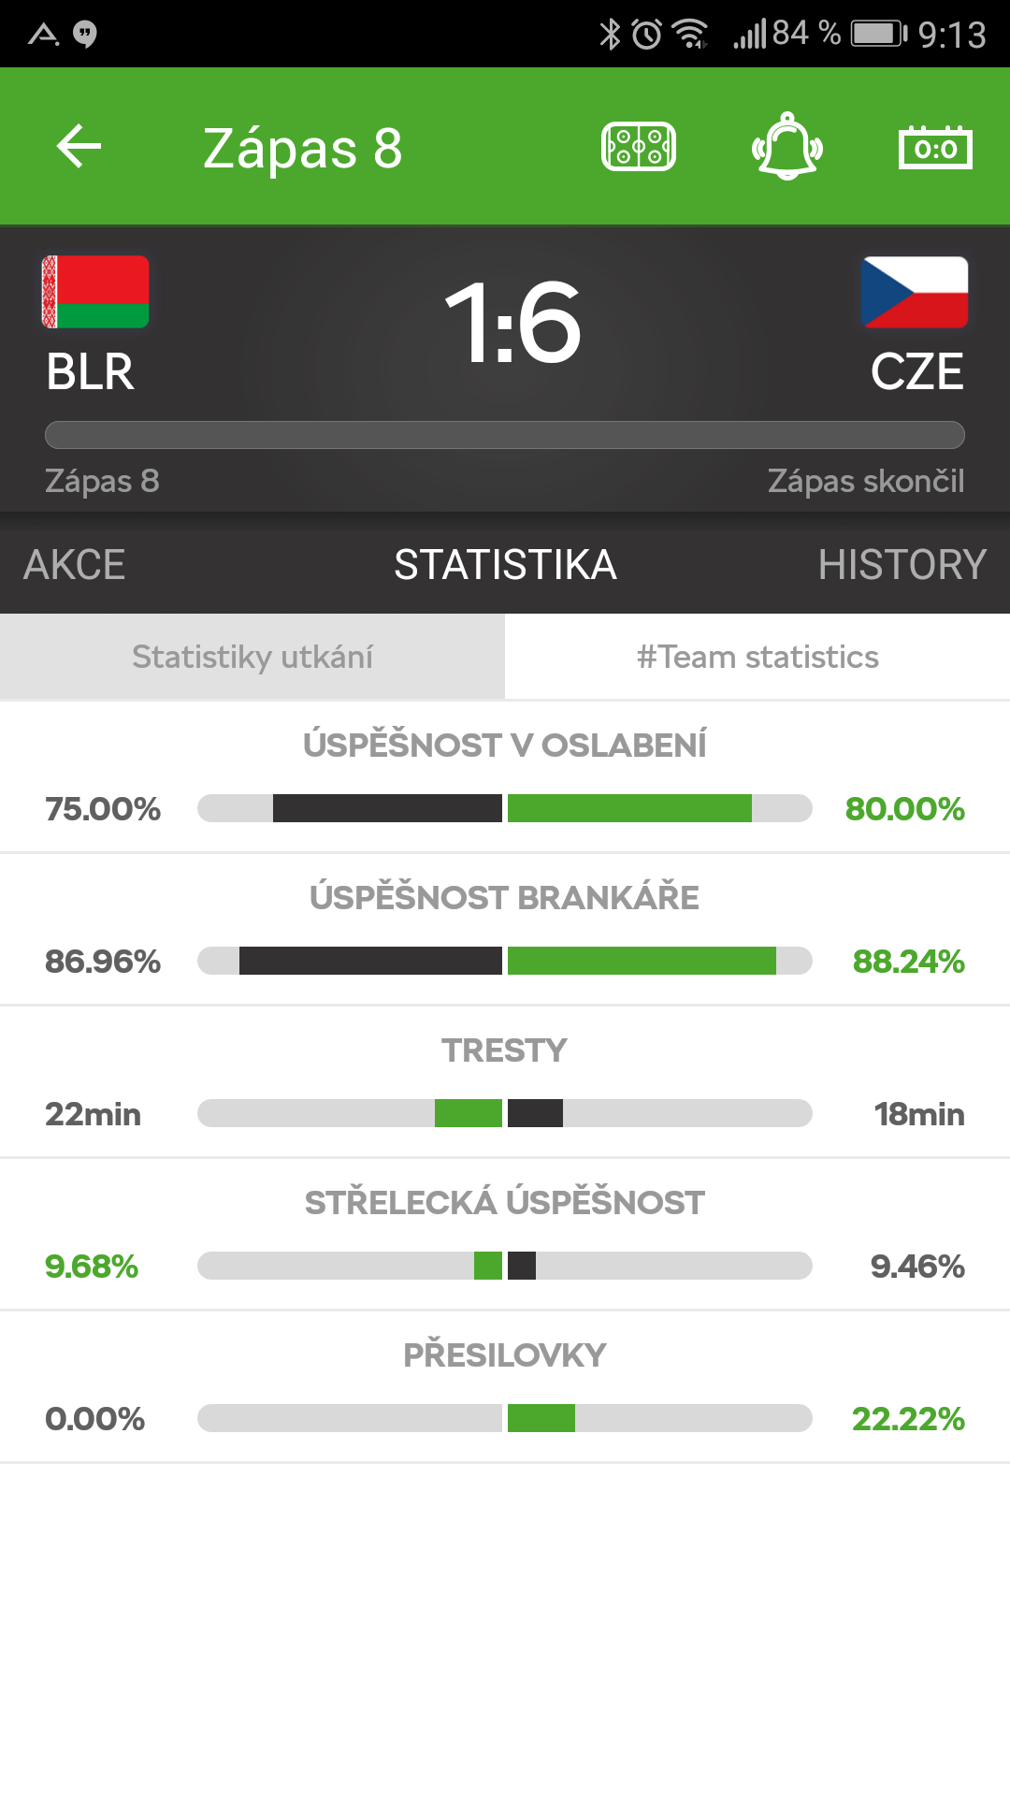Screen dimensions: 1010x1796
Task: Tap the Úspěšnost v oslabení stat bar
Action: click(x=505, y=808)
